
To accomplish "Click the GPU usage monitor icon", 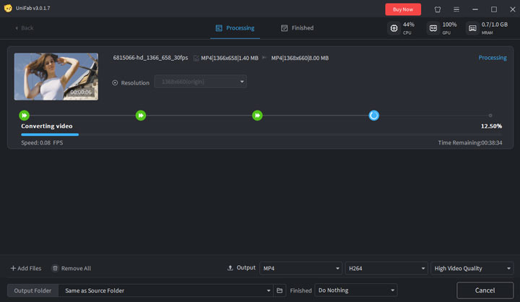I will (433, 28).
